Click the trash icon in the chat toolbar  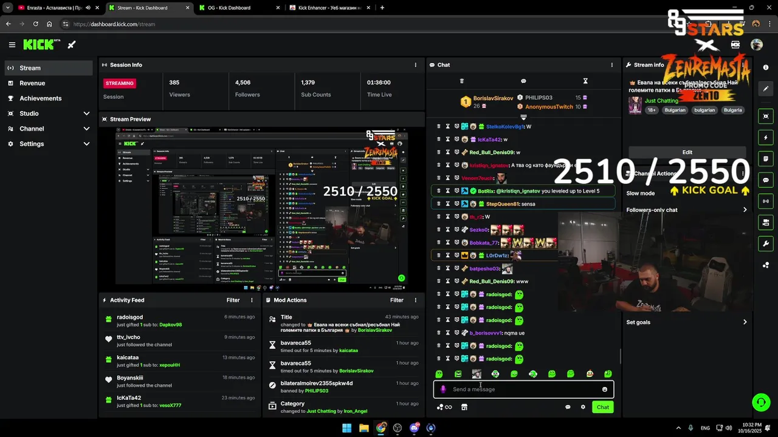click(x=461, y=81)
